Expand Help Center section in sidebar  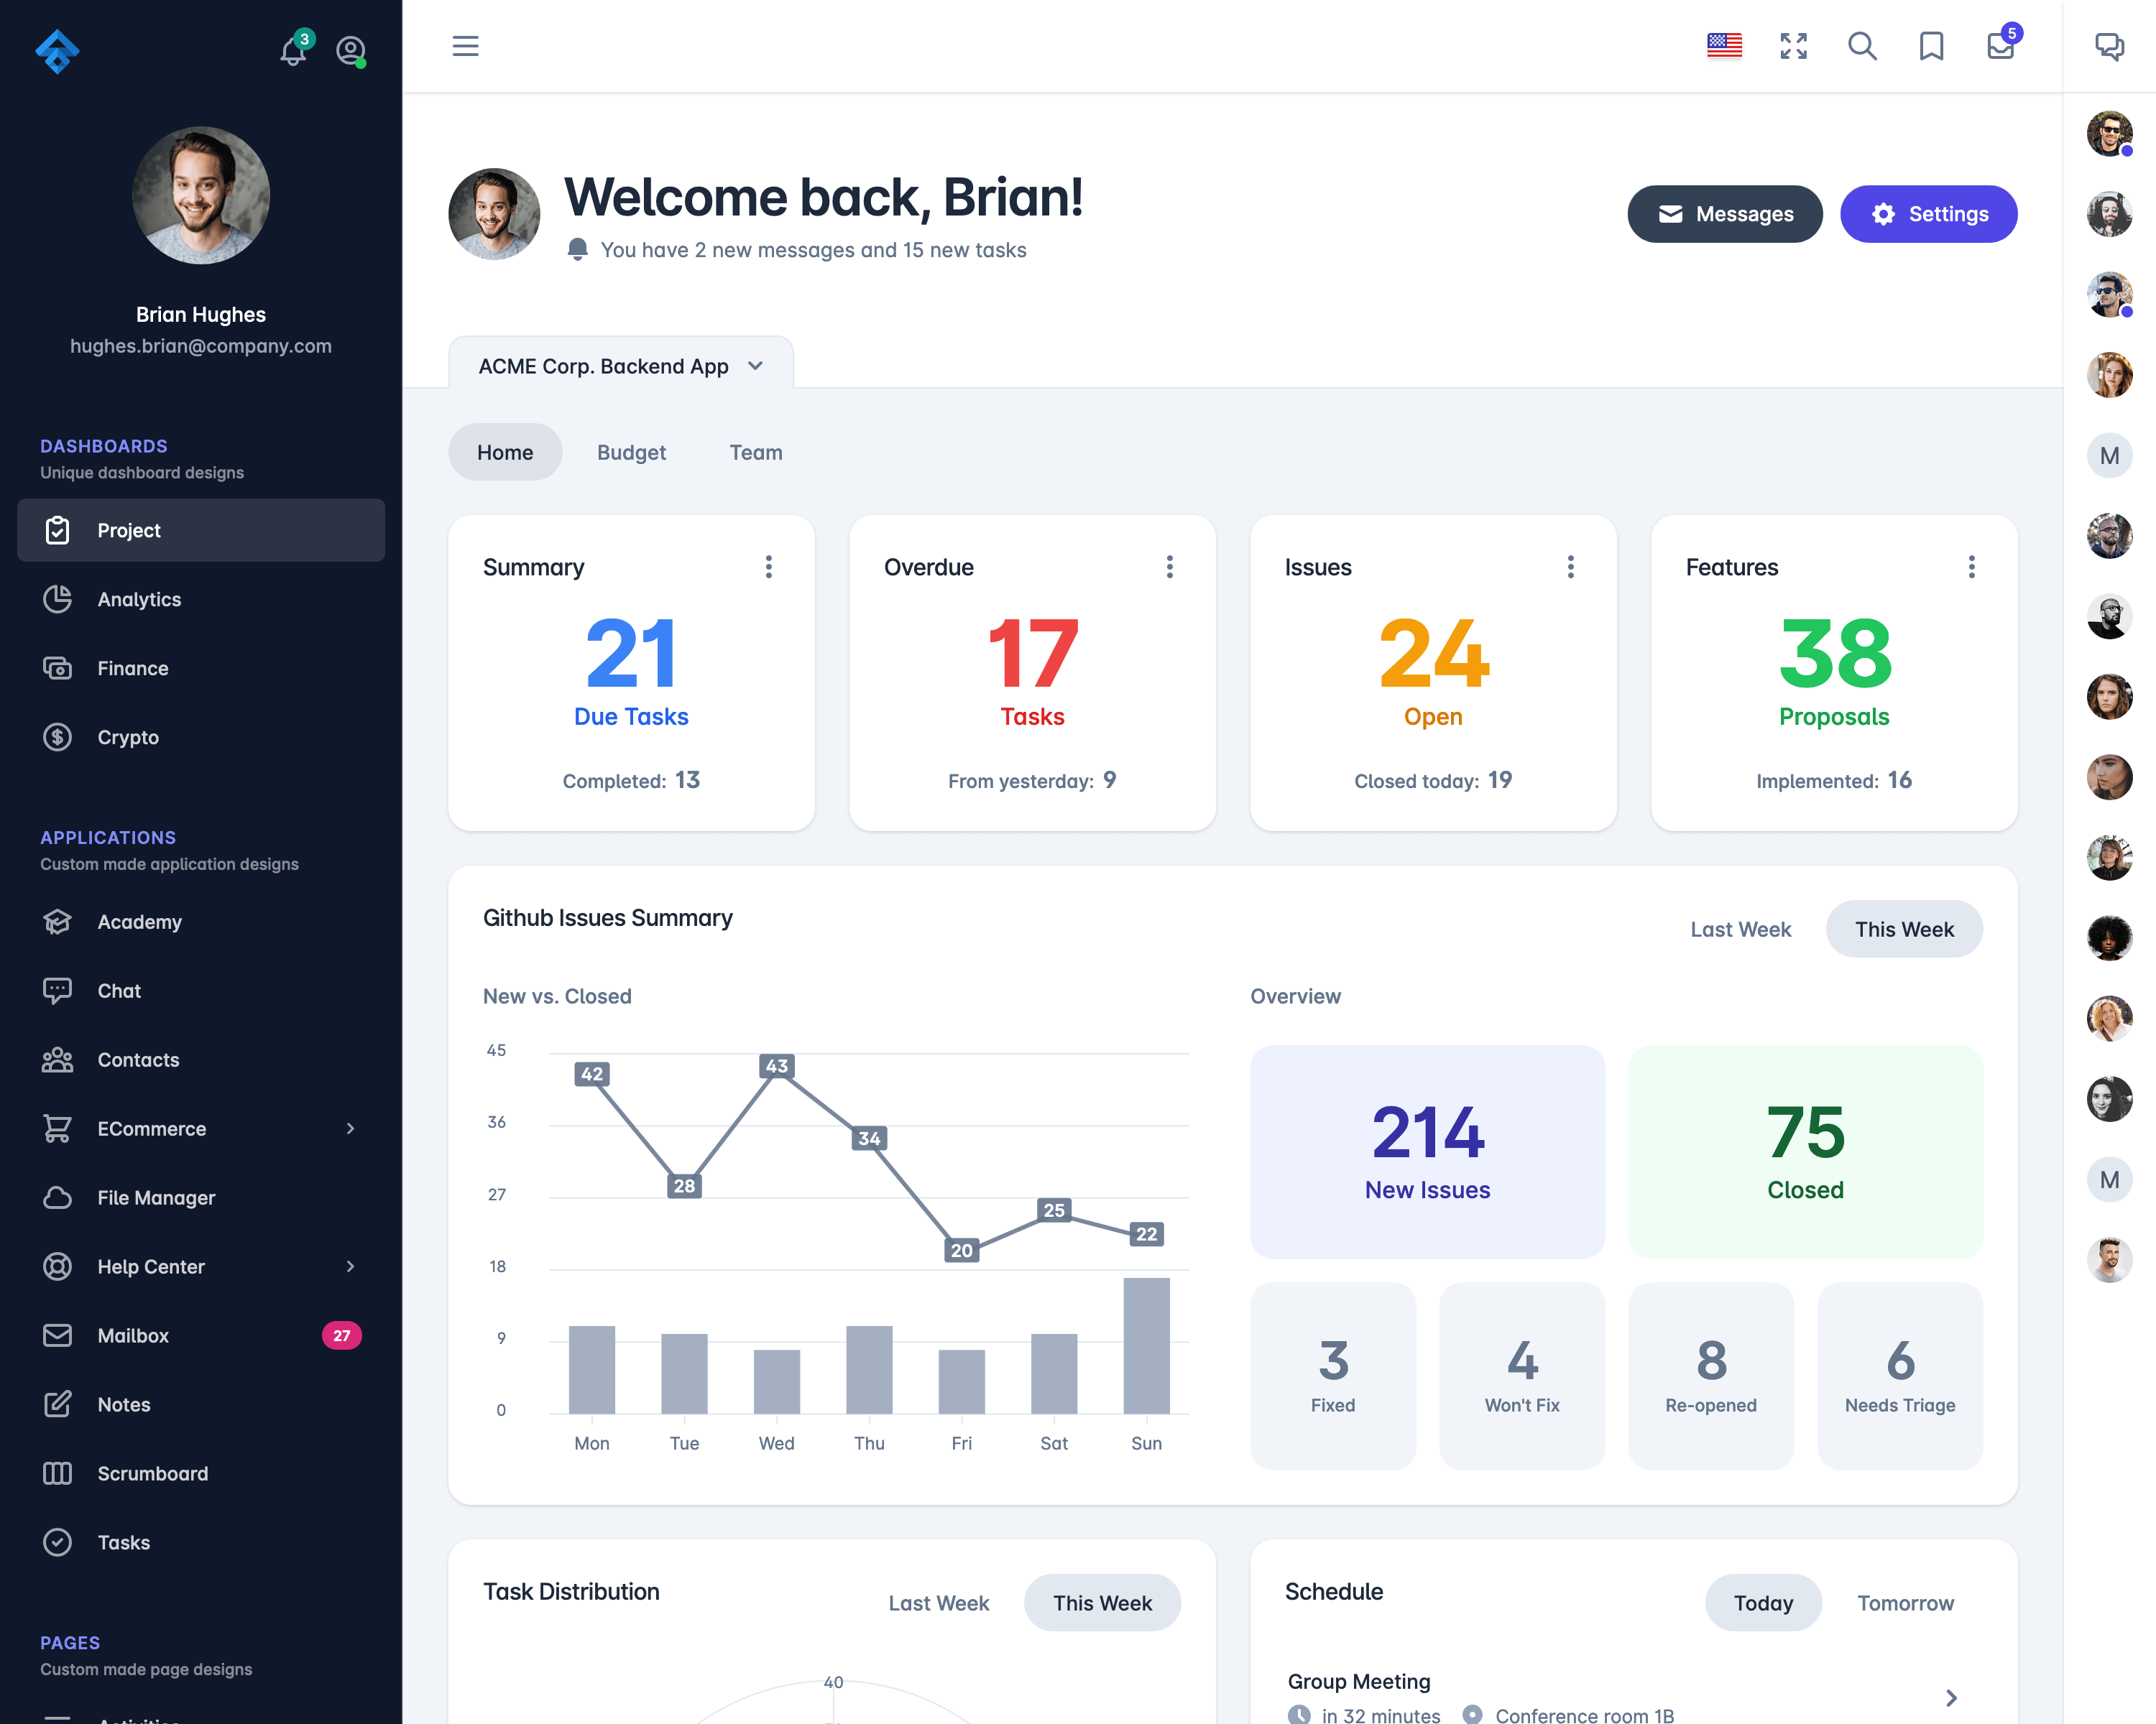(x=349, y=1266)
